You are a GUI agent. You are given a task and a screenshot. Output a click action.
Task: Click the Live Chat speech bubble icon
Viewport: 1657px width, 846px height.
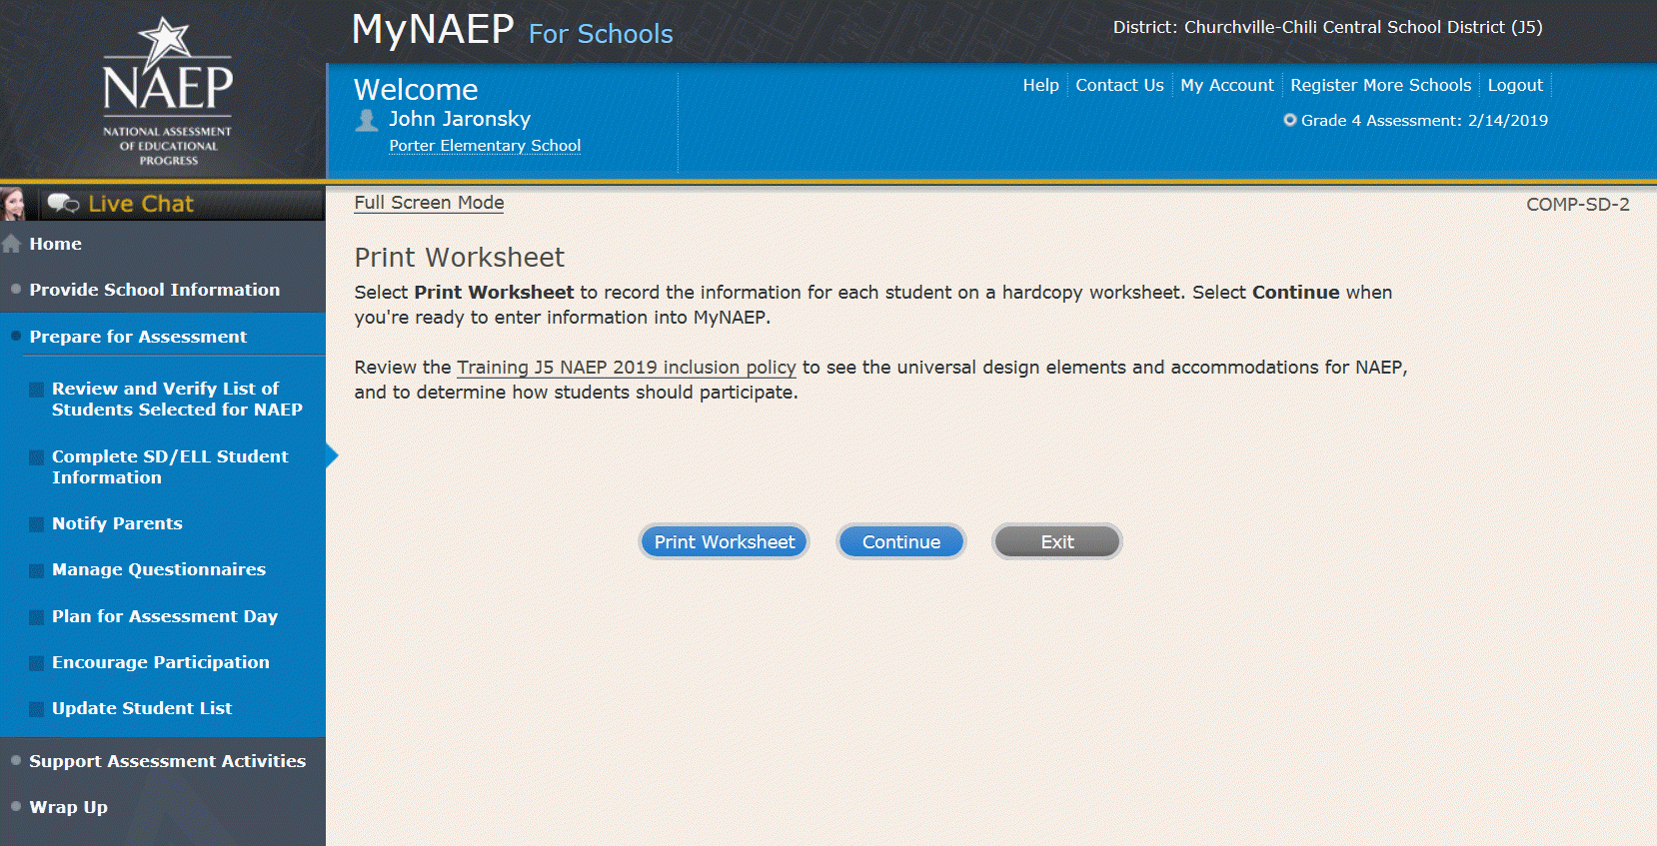pos(63,204)
